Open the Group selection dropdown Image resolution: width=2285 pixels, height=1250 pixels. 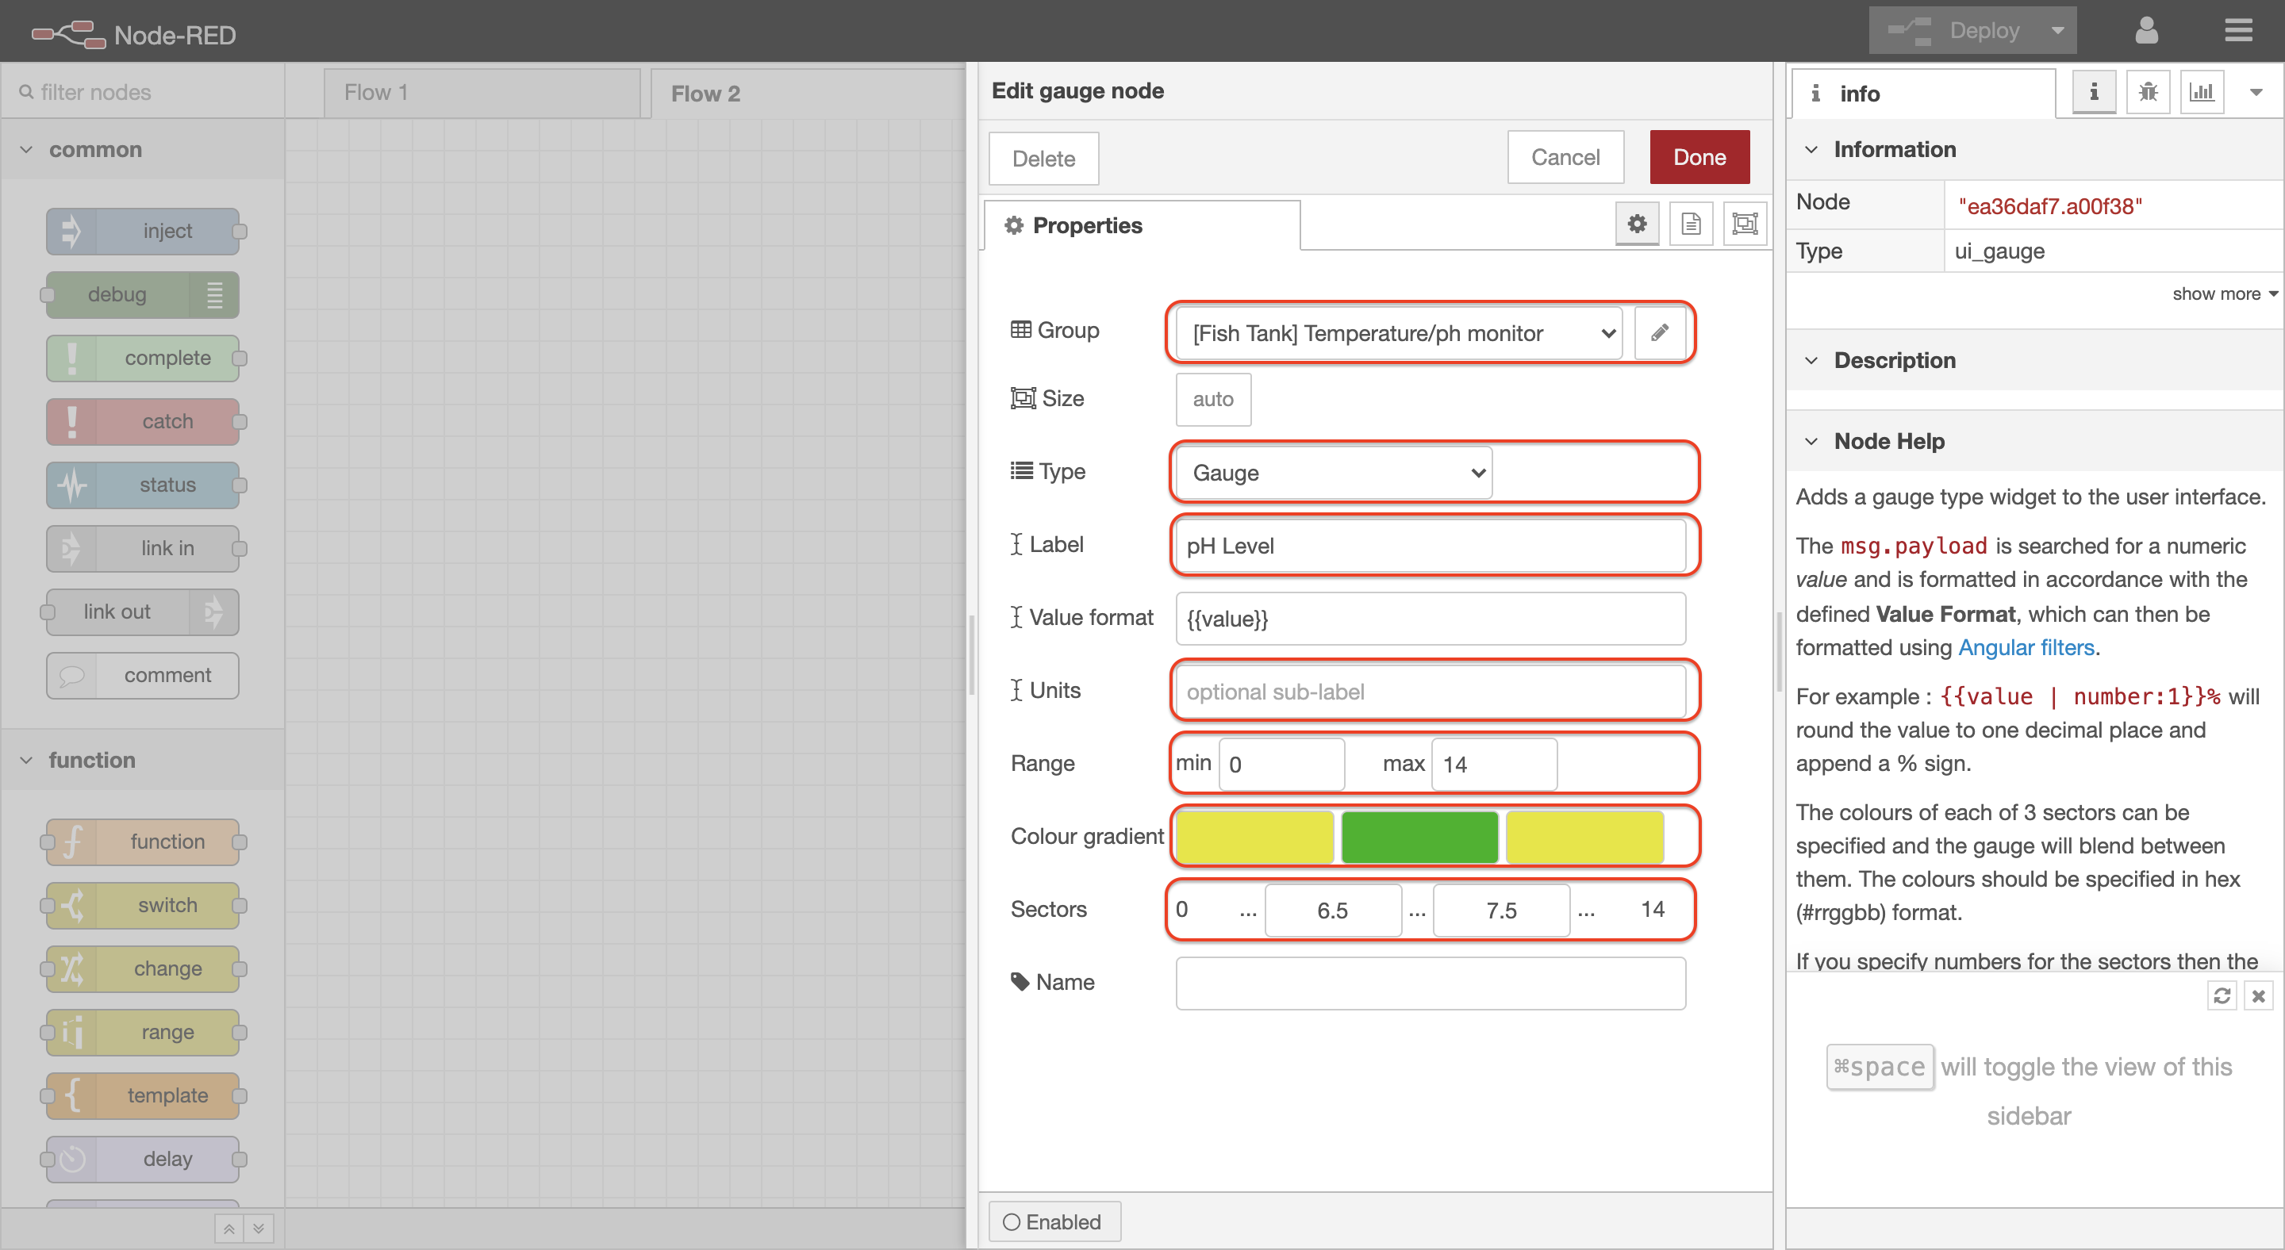click(x=1399, y=333)
